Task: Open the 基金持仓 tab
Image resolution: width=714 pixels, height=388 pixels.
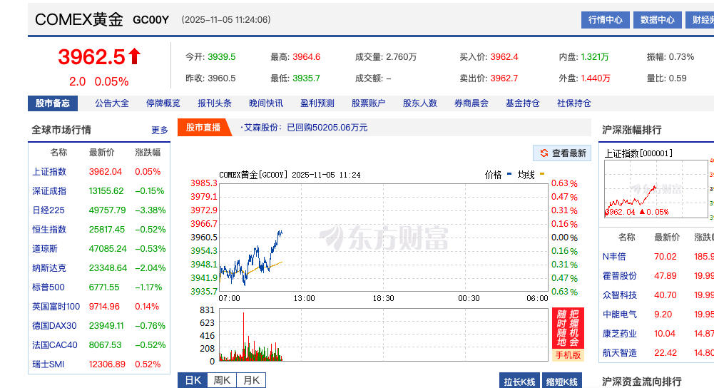Action: tap(523, 103)
